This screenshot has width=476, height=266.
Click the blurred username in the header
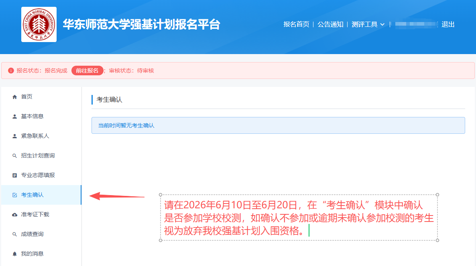[x=416, y=24]
